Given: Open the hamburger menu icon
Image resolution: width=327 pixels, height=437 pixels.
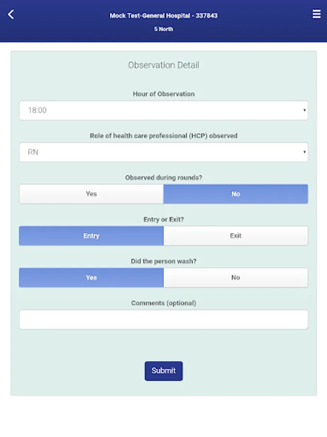Looking at the screenshot, I should tap(316, 14).
